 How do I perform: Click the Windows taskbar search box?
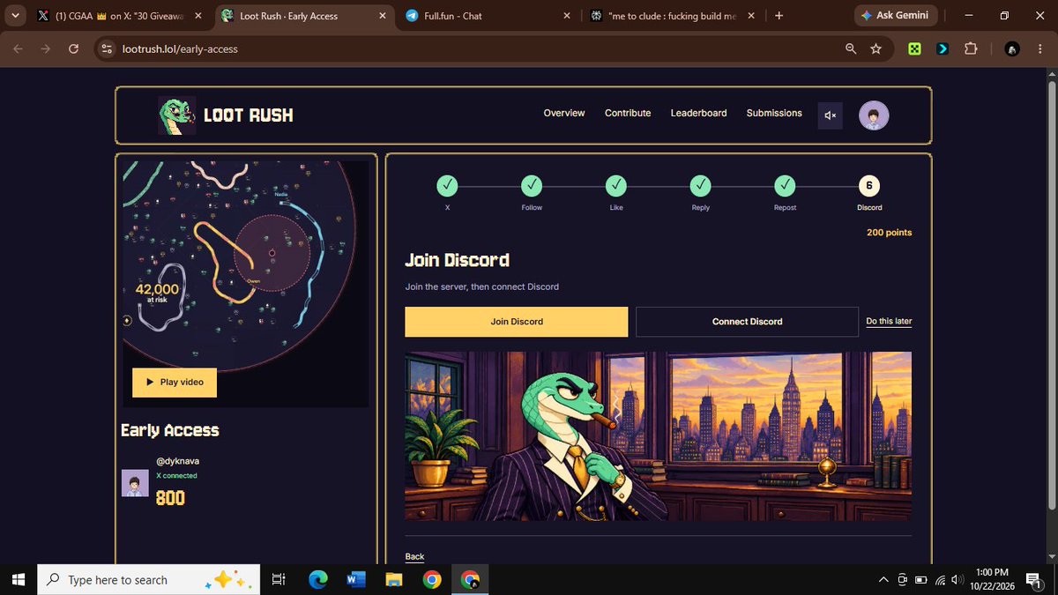[149, 580]
